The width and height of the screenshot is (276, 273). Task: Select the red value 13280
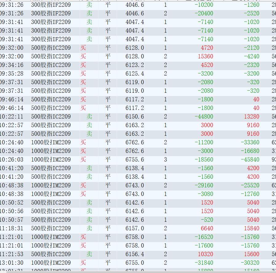pyautogui.click(x=251, y=117)
